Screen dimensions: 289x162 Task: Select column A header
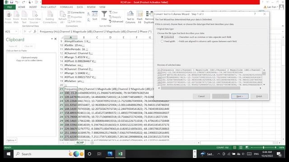coord(70,37)
